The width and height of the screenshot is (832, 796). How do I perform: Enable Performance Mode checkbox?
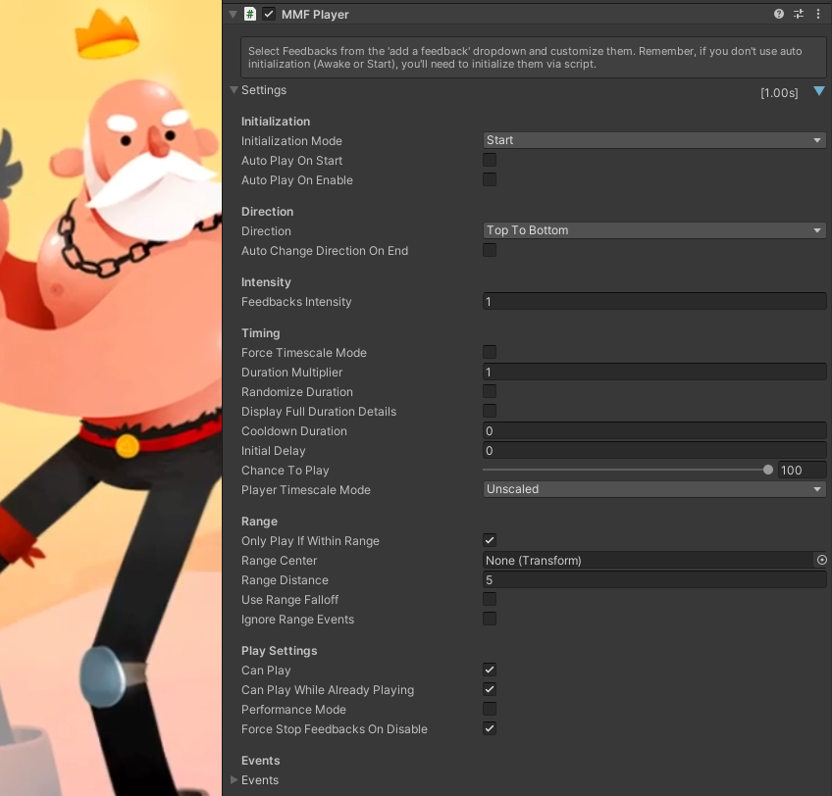[x=490, y=709]
